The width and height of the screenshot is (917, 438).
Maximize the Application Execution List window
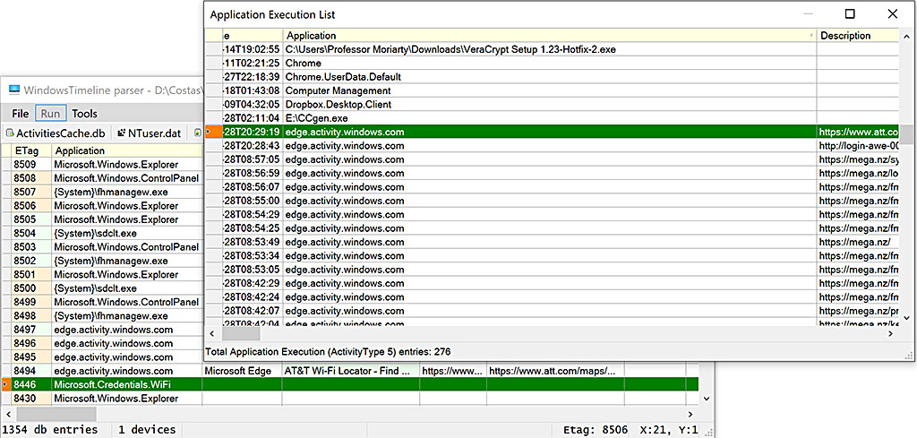(850, 14)
